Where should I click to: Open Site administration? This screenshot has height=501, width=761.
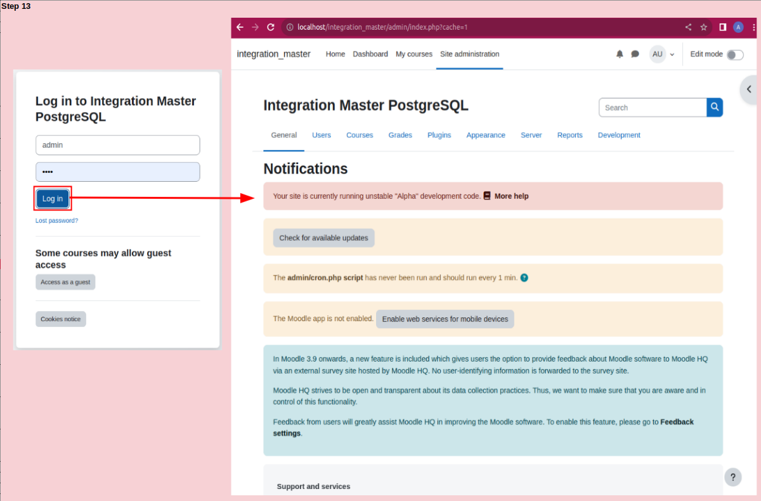[470, 54]
